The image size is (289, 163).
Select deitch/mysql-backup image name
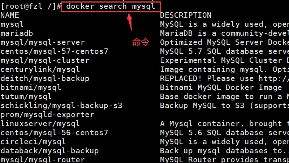coord(45,78)
